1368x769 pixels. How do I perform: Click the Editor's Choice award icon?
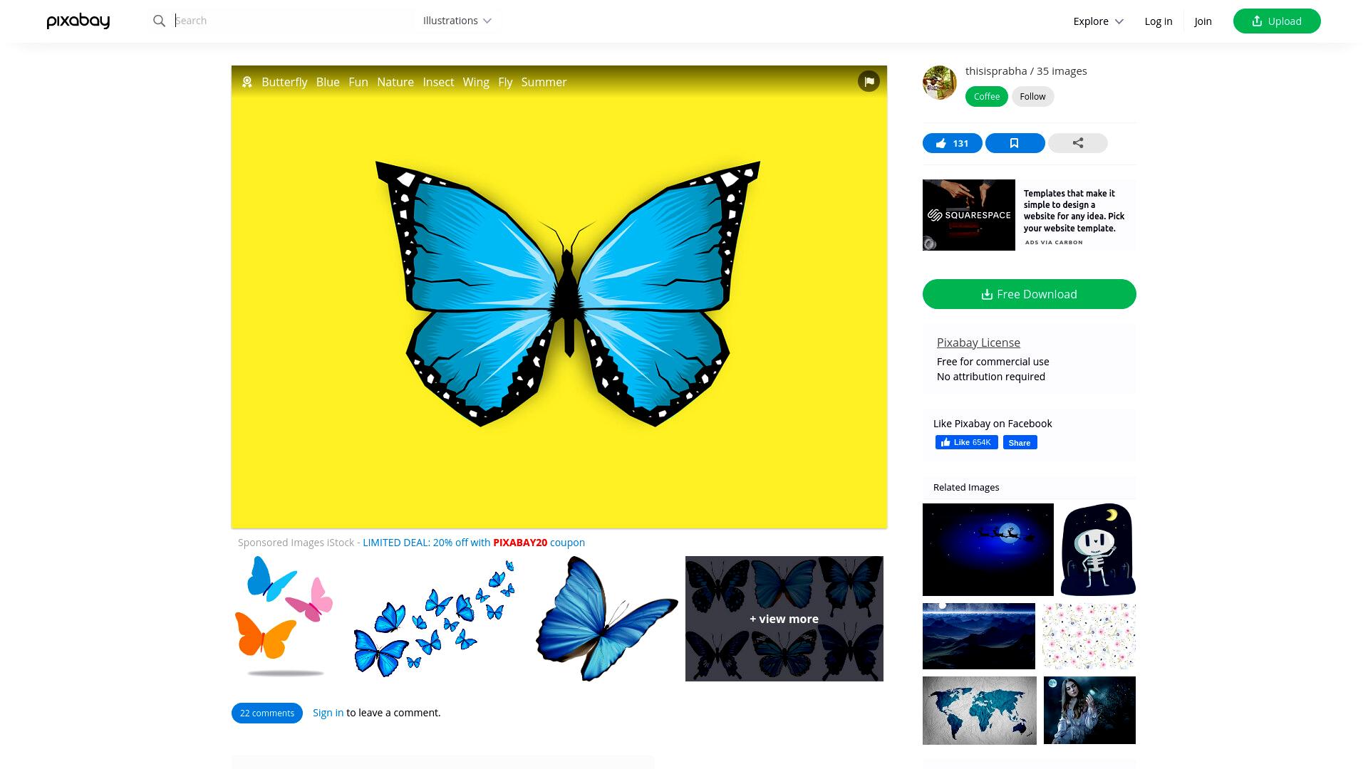(247, 82)
